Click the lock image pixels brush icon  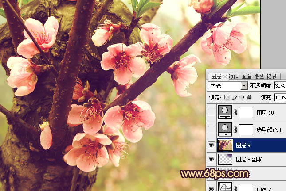(235, 97)
